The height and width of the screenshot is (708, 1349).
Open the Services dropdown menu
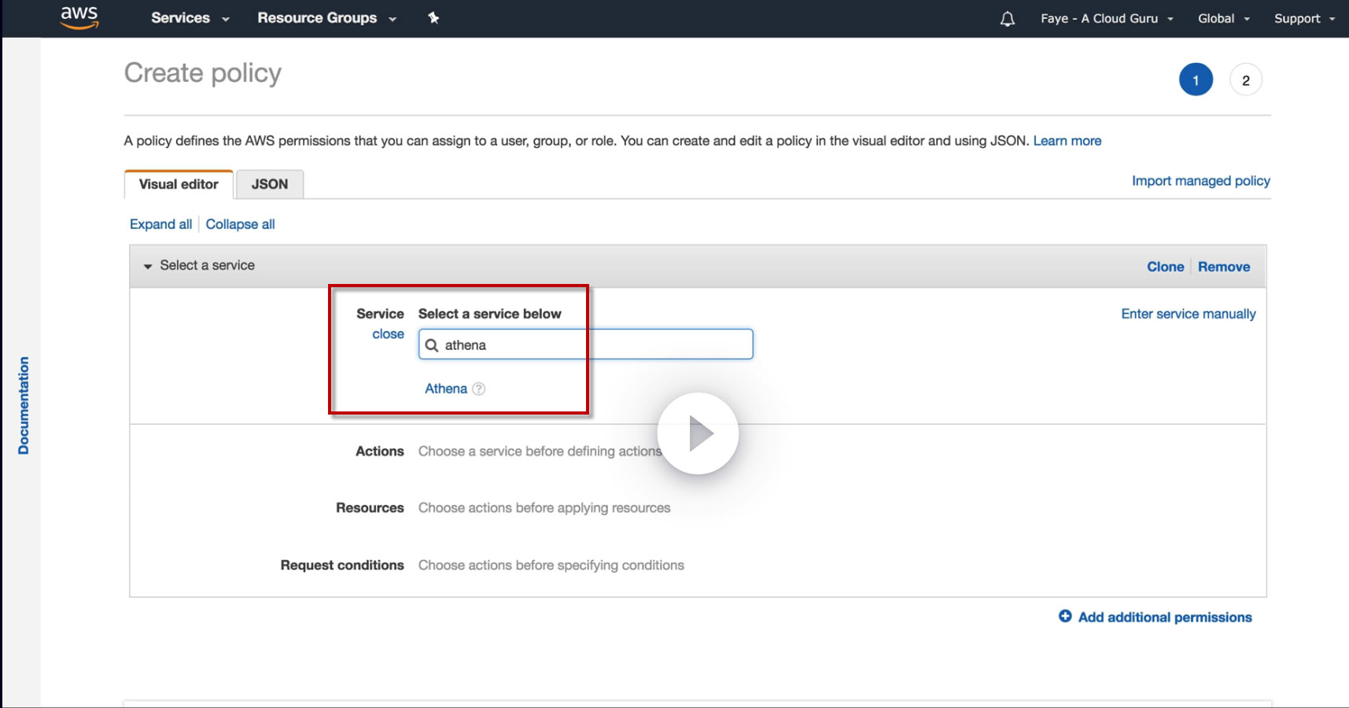[x=190, y=18]
